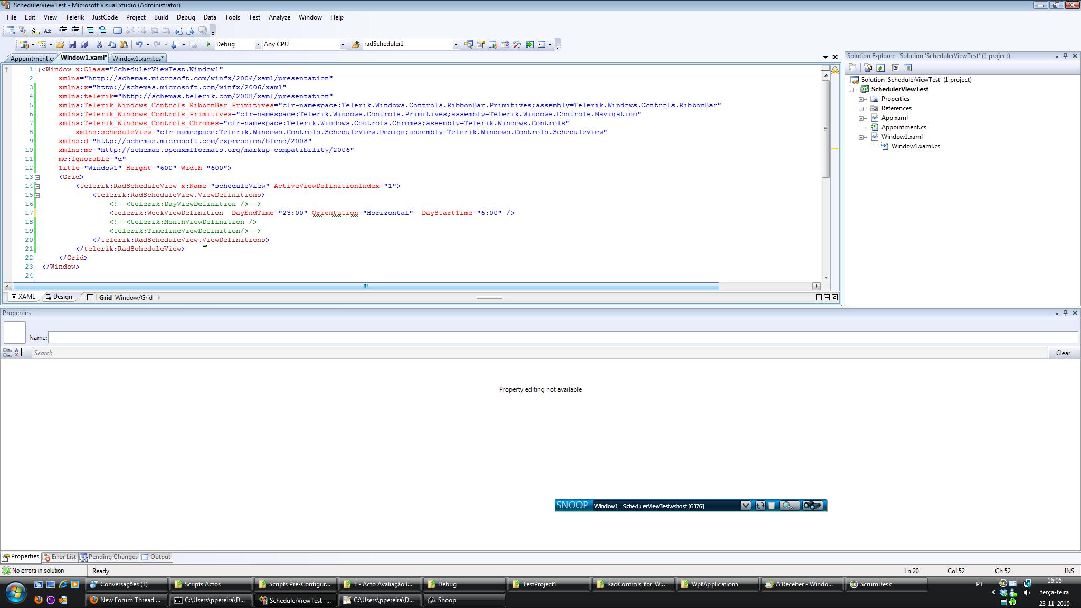This screenshot has height=608, width=1081.
Task: Pin the Solution Explorer panel
Action: 1065,56
